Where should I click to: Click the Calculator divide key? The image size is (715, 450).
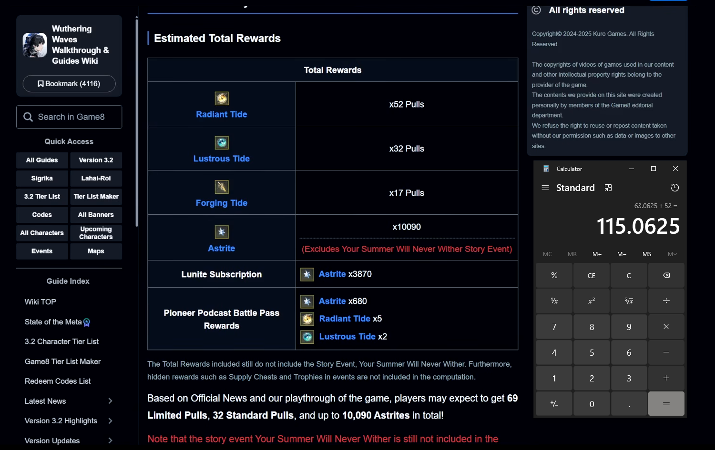(666, 301)
